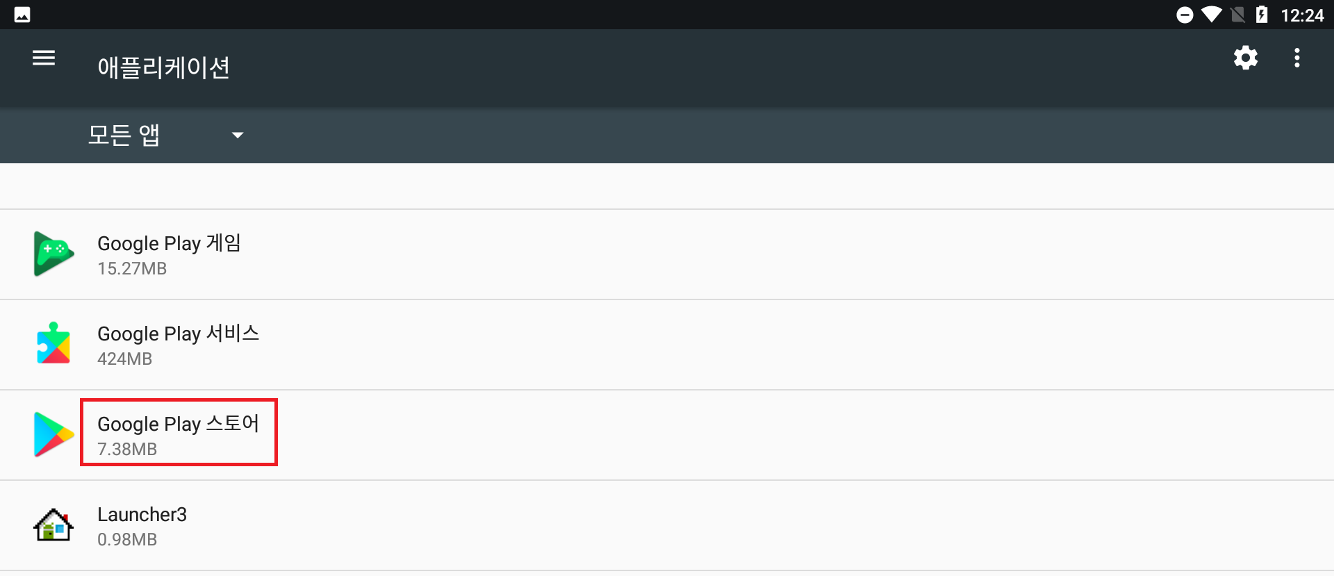Open the 모든 앱 filter dropdown
This screenshot has height=576, width=1334.
125,135
